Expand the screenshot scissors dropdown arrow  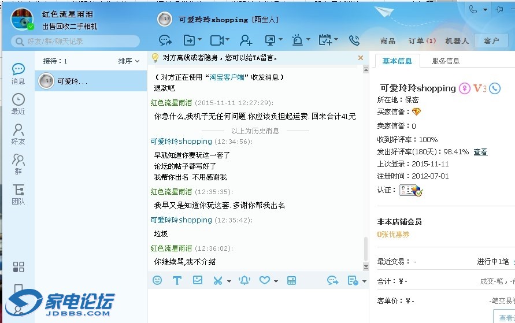(229, 281)
